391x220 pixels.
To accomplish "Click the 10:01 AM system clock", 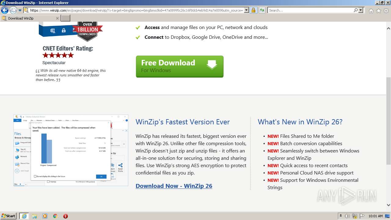I will pos(375,216).
